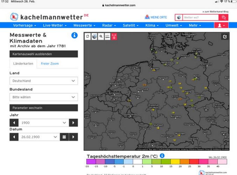237x175 pixels.
Task: Switch to the Freier Zoom tab
Action: click(x=50, y=64)
